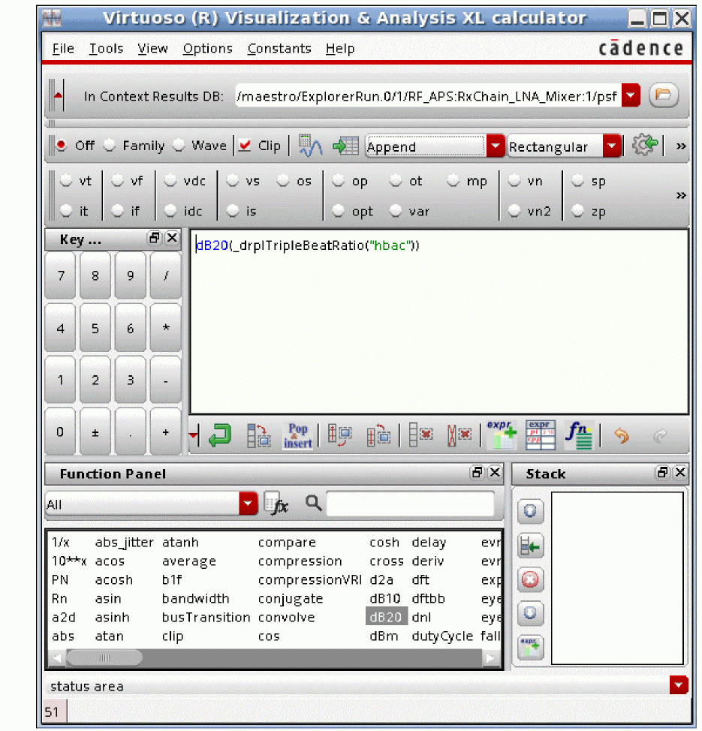Click the clear stack red X icon
This screenshot has width=702, height=731.
click(459, 436)
